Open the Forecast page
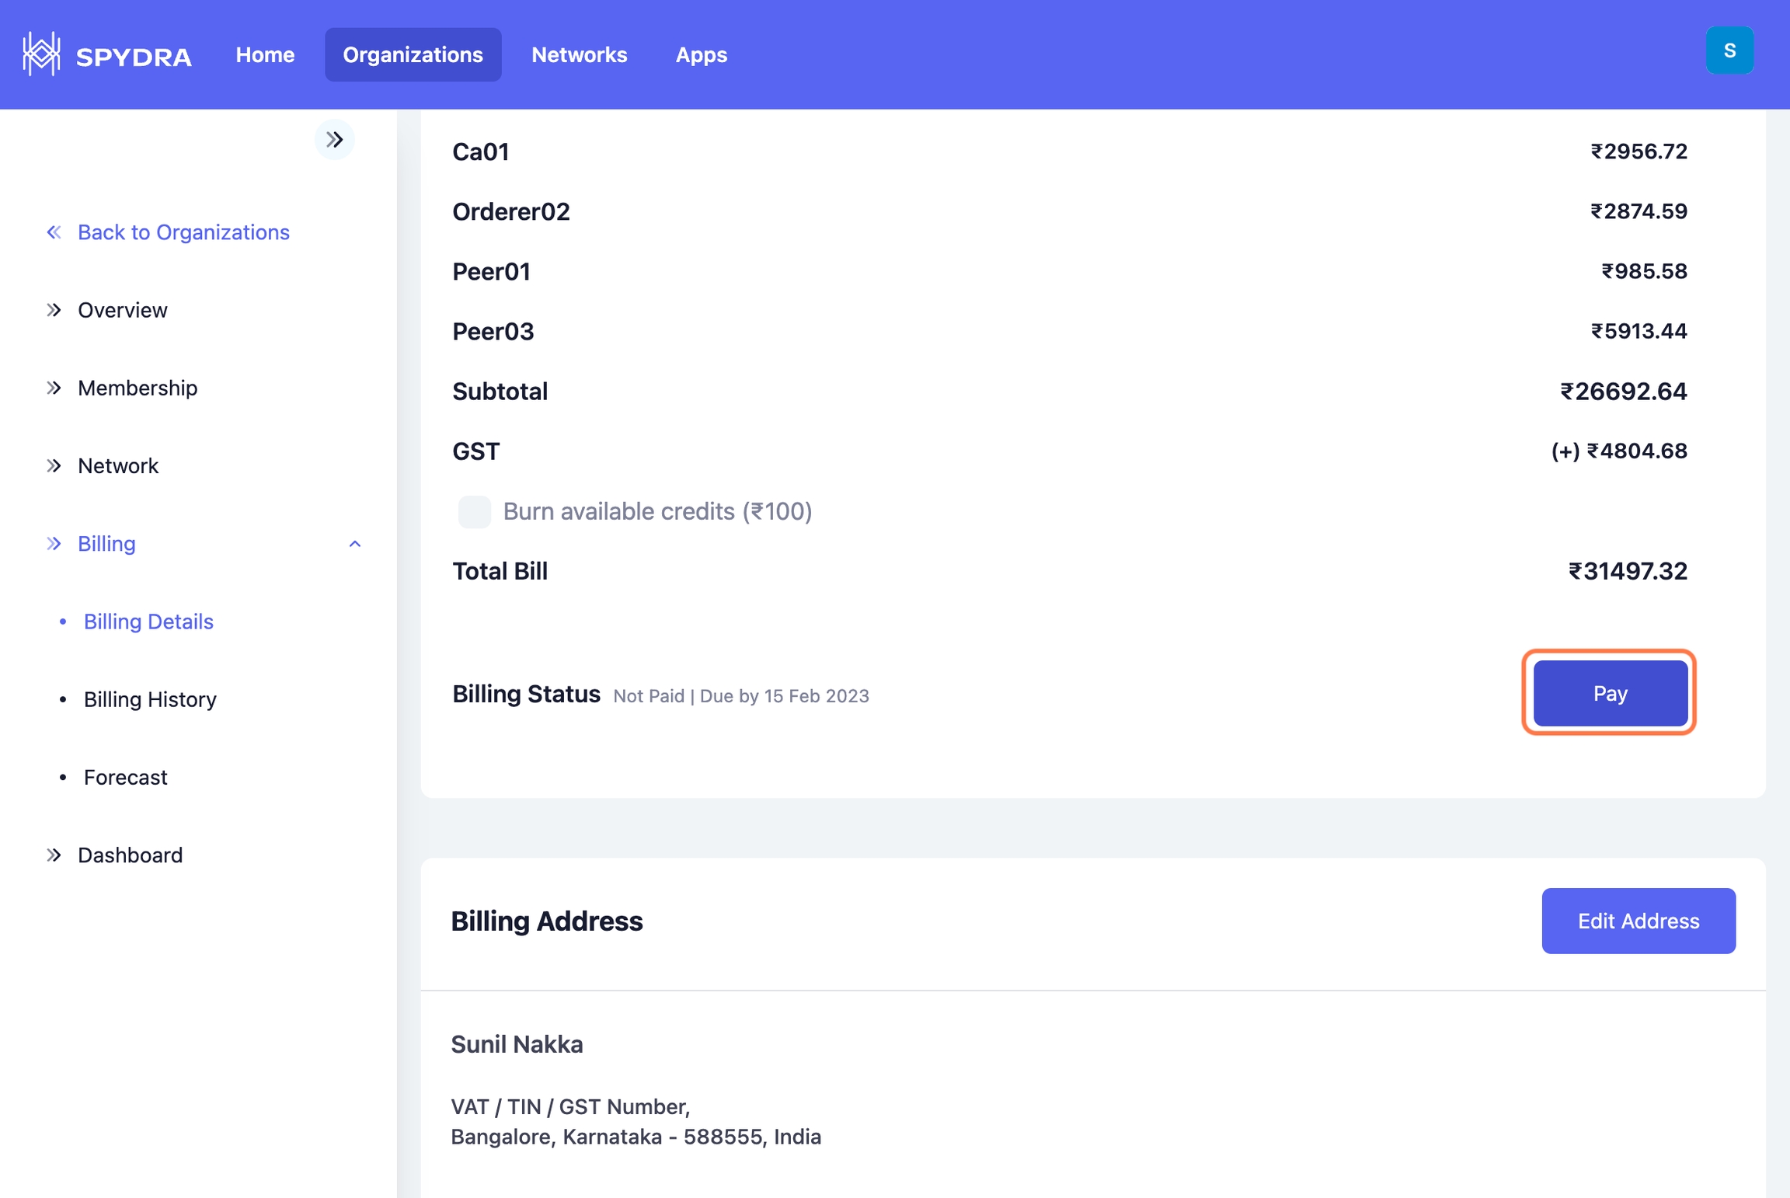The width and height of the screenshot is (1790, 1198). tap(125, 777)
